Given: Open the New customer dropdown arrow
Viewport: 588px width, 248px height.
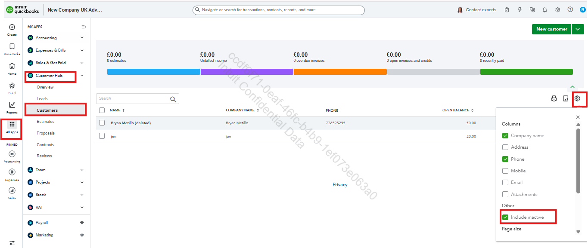Looking at the screenshot, I should coord(577,29).
